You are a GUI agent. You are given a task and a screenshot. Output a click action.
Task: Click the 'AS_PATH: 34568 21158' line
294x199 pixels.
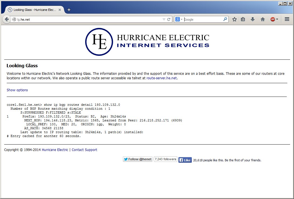pyautogui.click(x=44, y=128)
